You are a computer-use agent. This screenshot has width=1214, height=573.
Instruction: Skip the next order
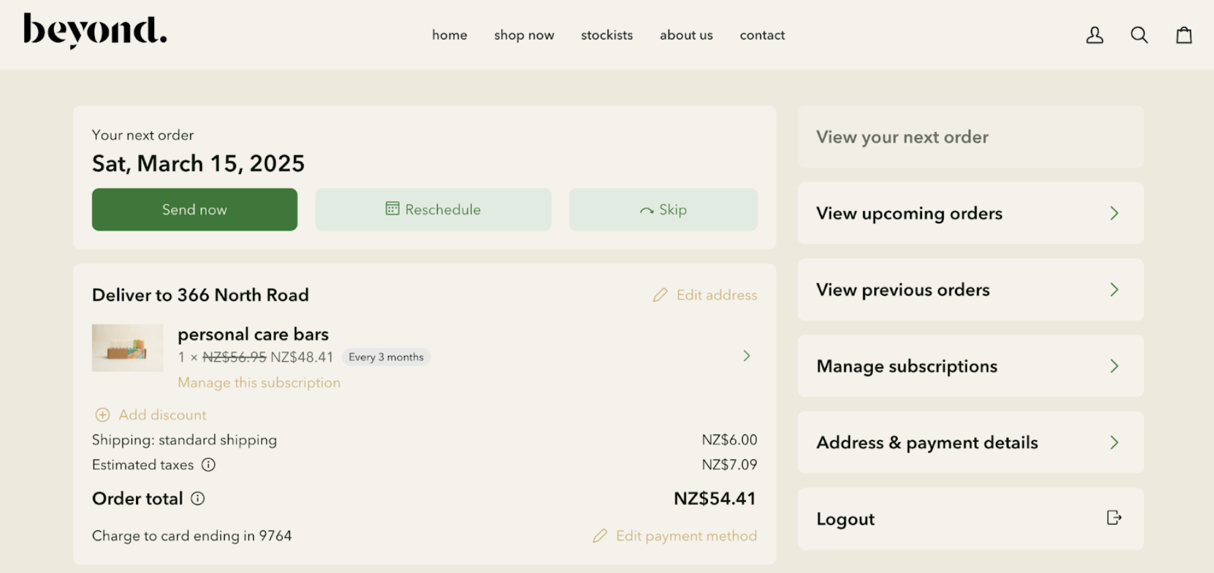[663, 210]
